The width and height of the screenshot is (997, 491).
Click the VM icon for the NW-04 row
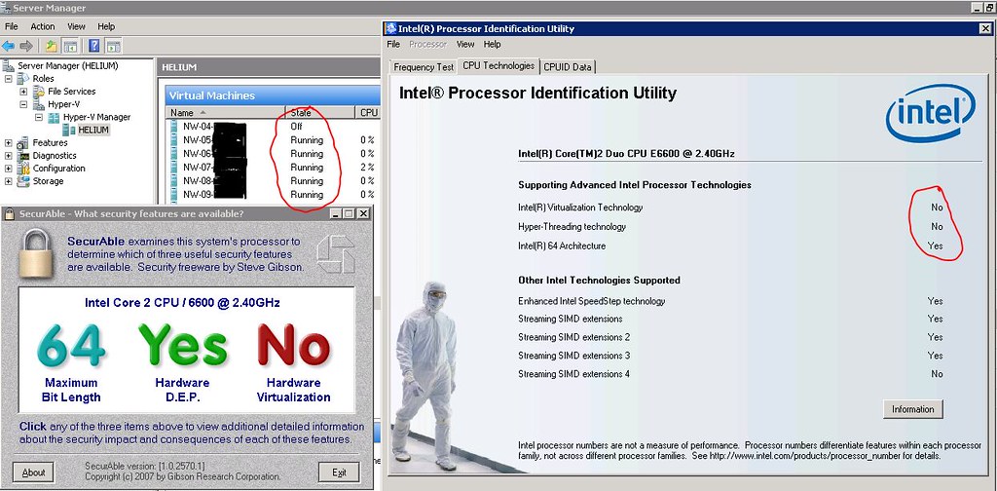coord(174,127)
